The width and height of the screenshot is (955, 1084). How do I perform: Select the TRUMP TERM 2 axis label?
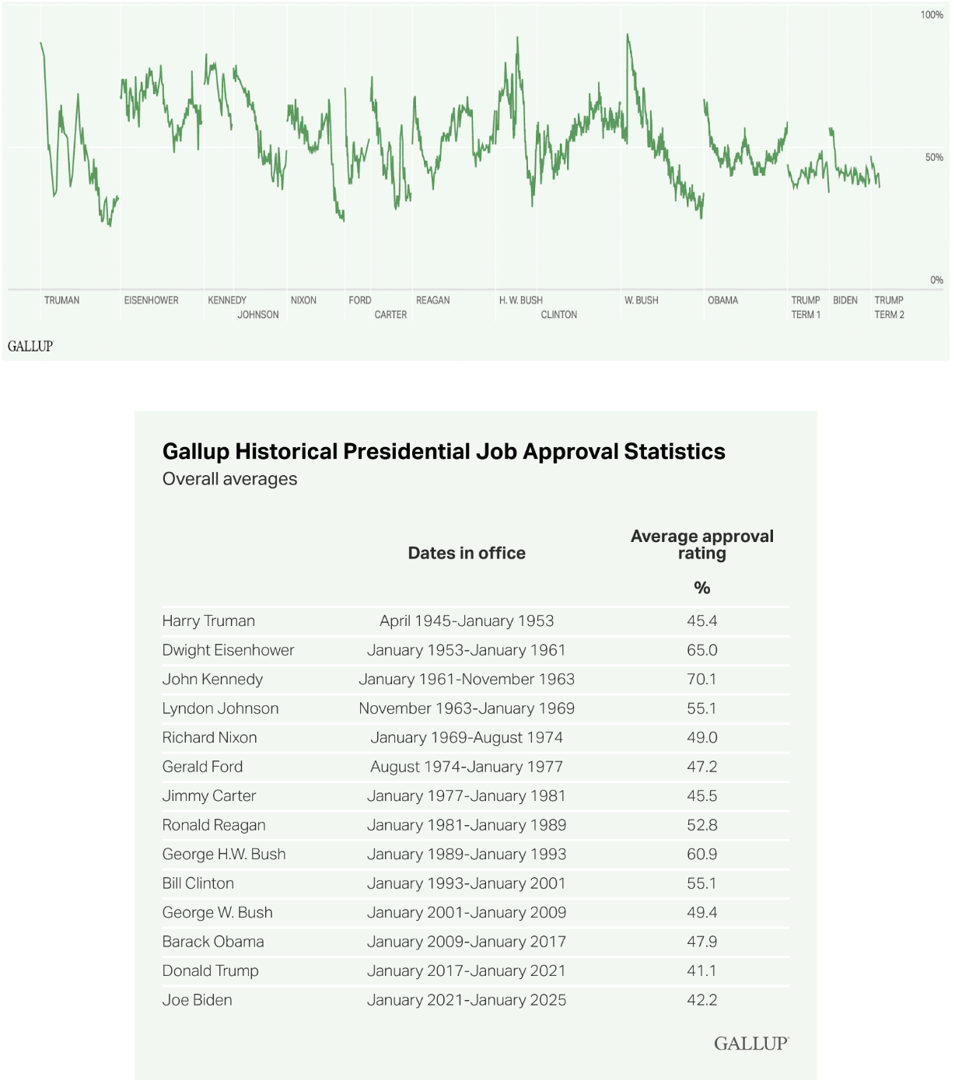pyautogui.click(x=889, y=307)
